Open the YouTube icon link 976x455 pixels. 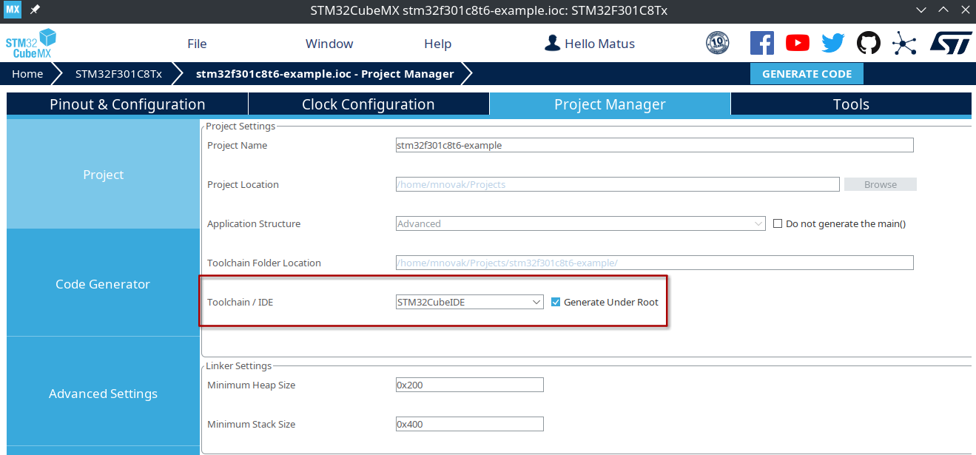pos(797,43)
